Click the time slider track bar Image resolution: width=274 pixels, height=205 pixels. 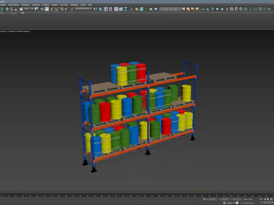pyautogui.click(x=137, y=195)
